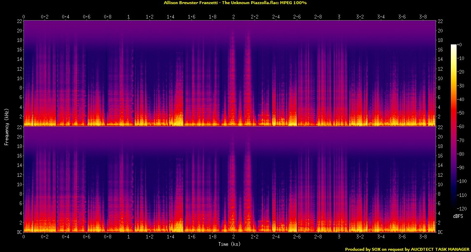Viewport: 471px width, 252px height.
Task: Click the 2 ks marker on the bottom time axis
Action: click(234, 237)
